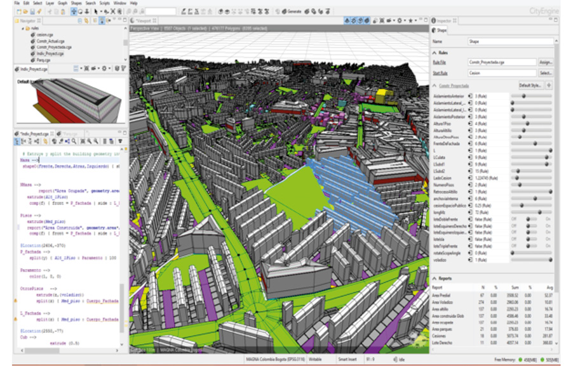Click the Assign button next to Rule File
Screen dimensions: 573x366
(x=546, y=62)
